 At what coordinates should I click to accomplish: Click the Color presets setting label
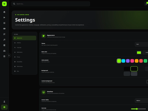(45, 60)
